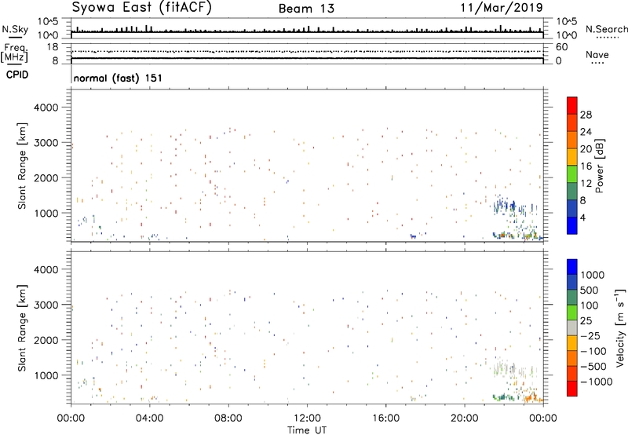
Task: Click the 'Nave' legend label
Action: point(597,54)
